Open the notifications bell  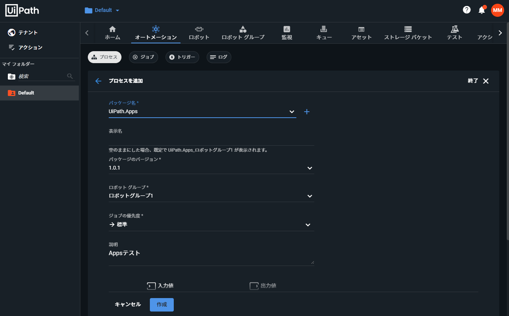(482, 10)
